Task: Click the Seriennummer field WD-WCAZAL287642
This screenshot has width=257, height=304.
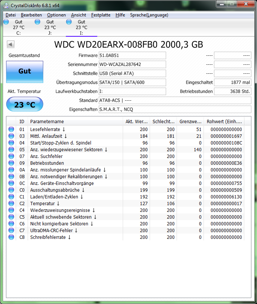Action: (132, 64)
